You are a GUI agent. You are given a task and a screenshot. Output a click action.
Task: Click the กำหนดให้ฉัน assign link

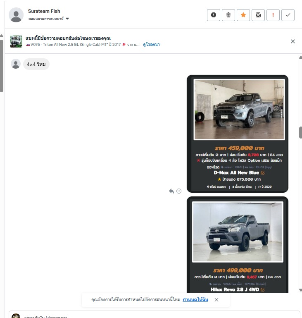click(195, 299)
